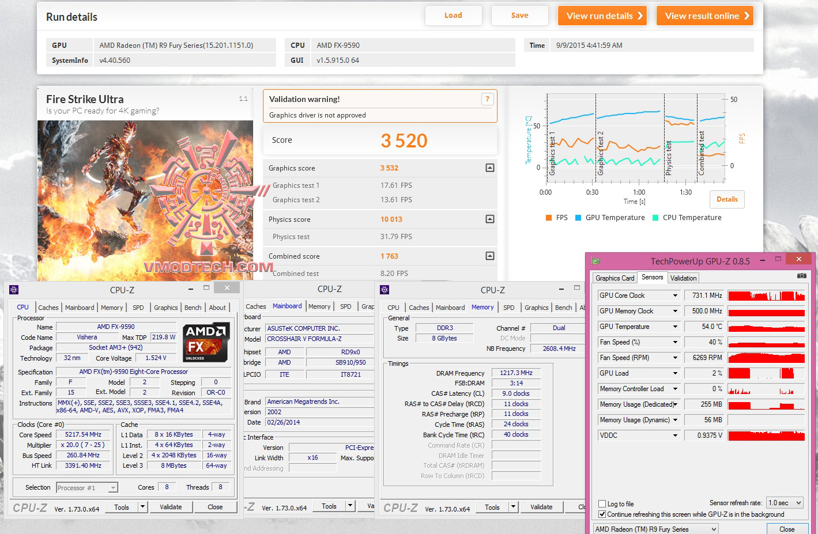Open the Tools dropdown arrow in the CPU-Z Memory window

tap(513, 507)
